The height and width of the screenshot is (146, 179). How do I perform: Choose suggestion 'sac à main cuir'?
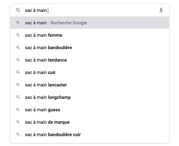click(89, 72)
